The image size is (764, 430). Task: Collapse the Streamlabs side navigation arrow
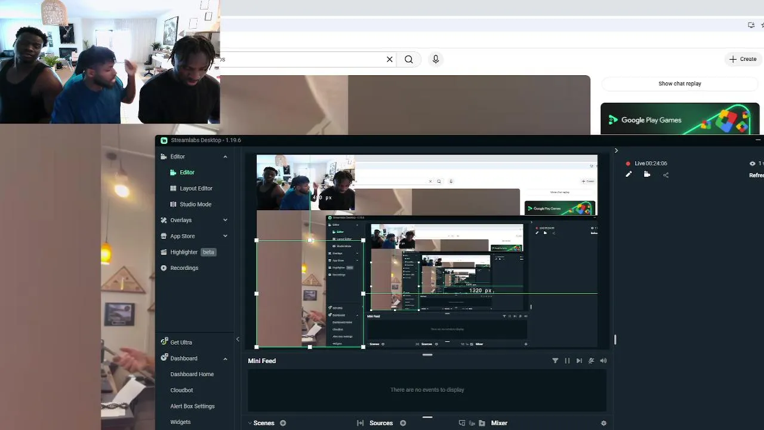[238, 339]
